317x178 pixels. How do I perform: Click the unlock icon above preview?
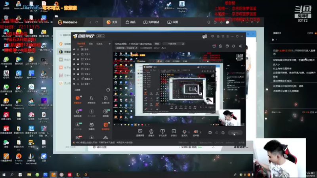coord(220,46)
